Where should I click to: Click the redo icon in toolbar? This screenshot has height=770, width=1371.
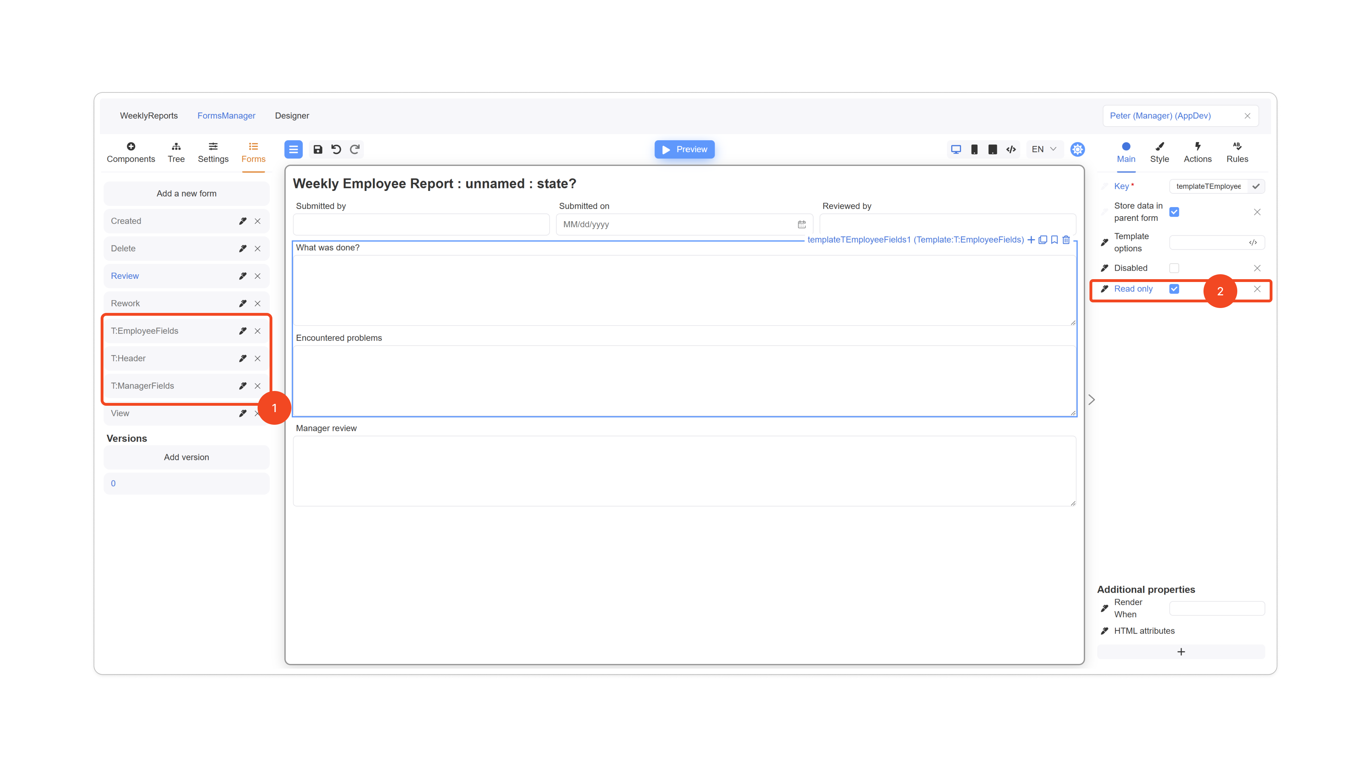coord(355,149)
